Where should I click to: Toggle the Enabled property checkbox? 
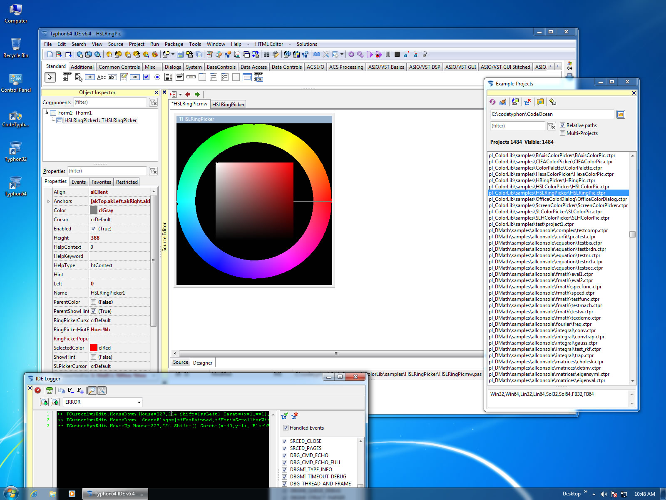click(x=94, y=229)
